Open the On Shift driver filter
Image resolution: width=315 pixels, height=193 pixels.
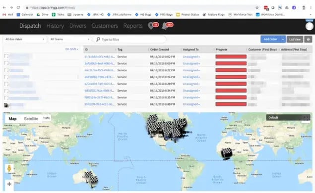[x=72, y=49]
